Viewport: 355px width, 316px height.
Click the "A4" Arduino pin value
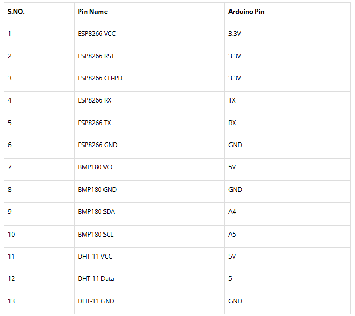233,212
